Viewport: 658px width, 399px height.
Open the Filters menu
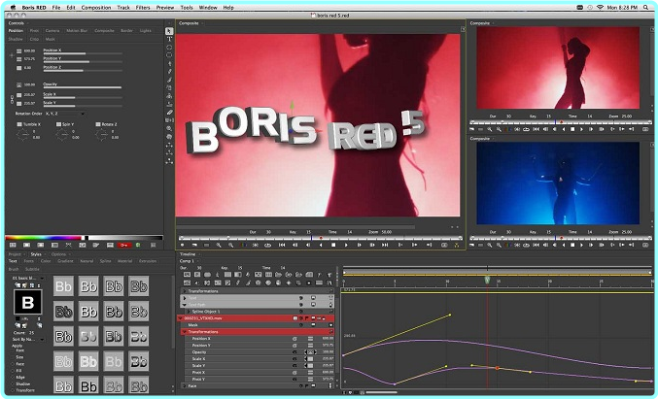143,7
